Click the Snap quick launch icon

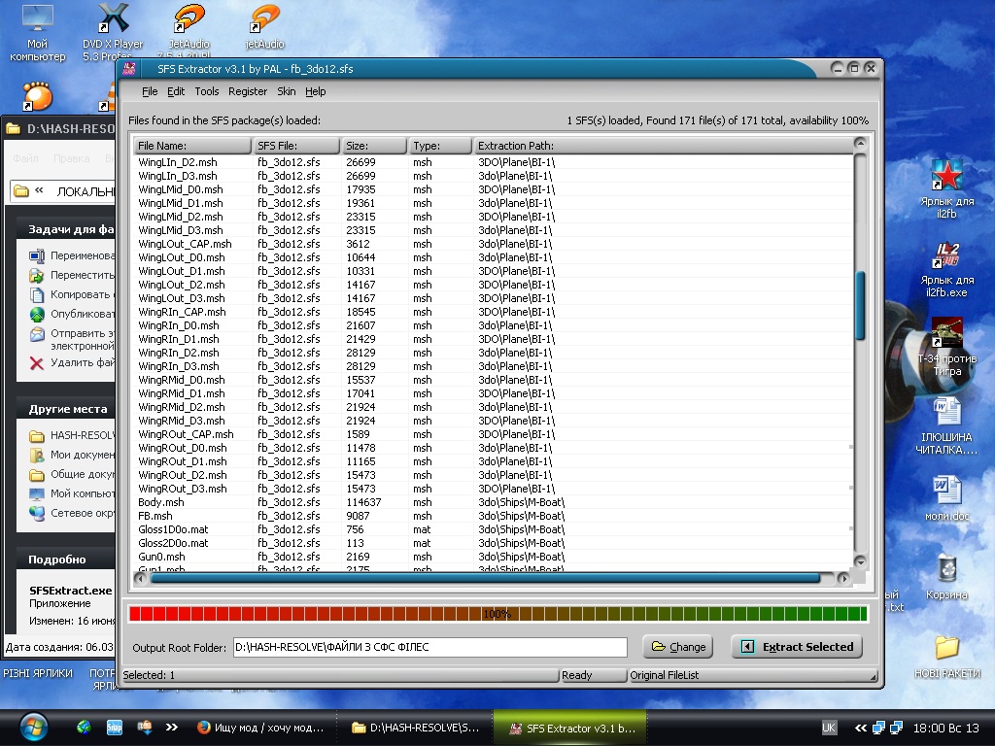[x=115, y=728]
